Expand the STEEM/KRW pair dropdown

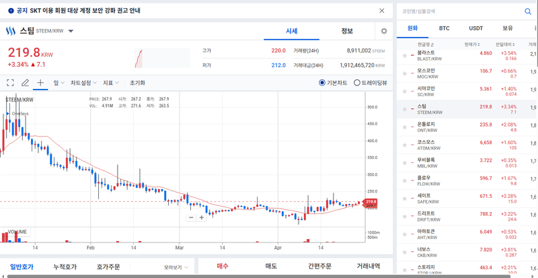(x=71, y=31)
